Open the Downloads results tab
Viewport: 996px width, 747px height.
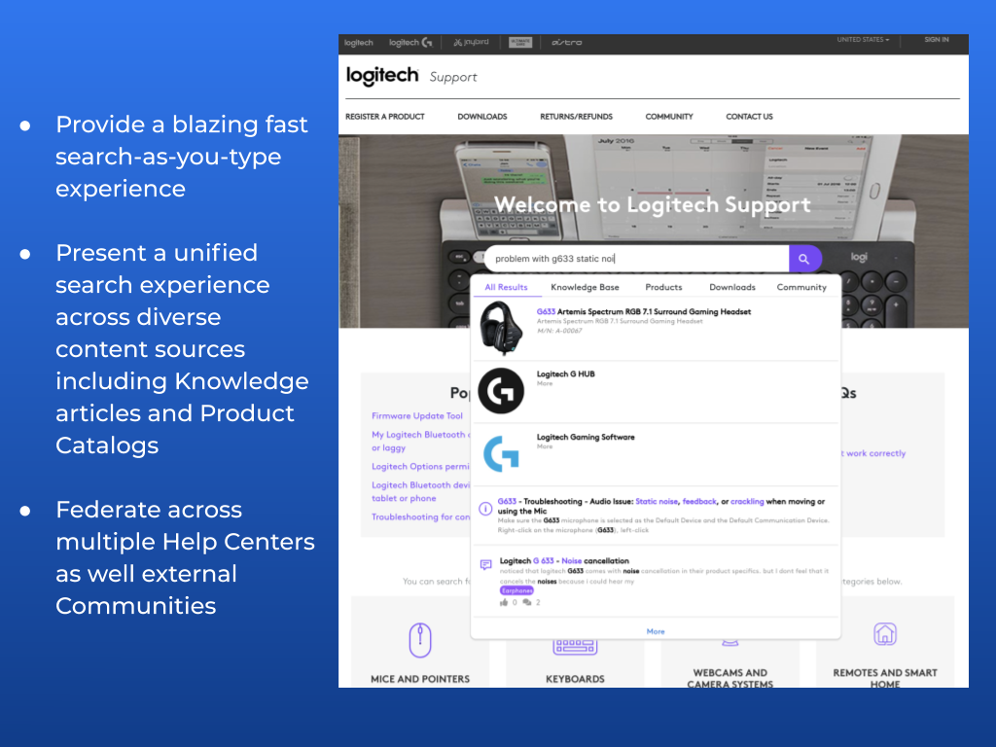[x=731, y=287]
